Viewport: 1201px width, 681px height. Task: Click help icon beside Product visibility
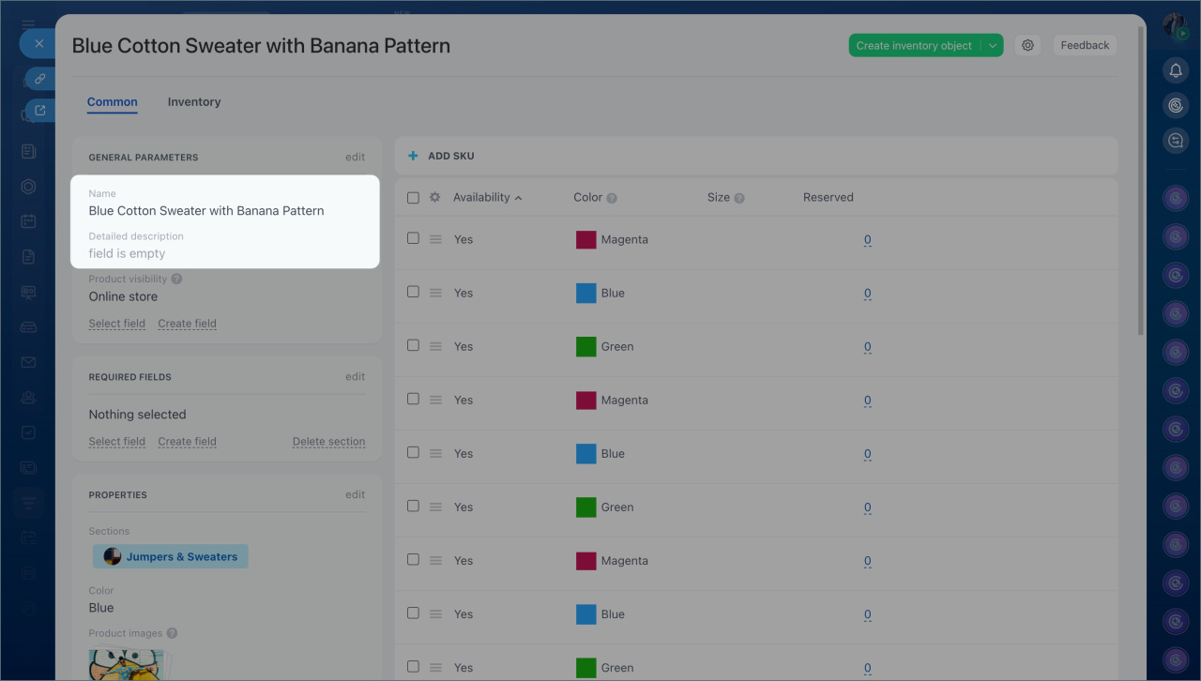pos(176,279)
